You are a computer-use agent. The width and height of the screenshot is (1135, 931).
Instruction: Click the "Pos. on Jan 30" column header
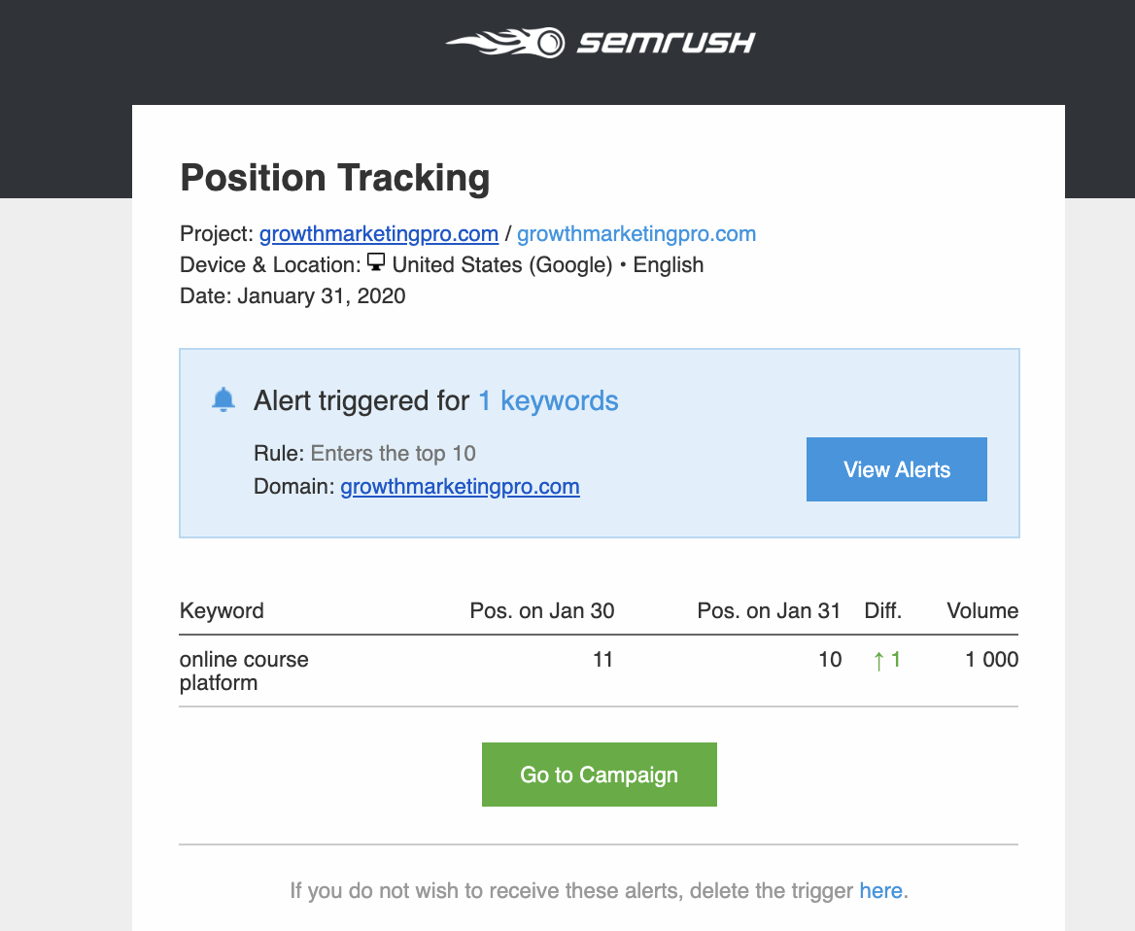click(542, 610)
